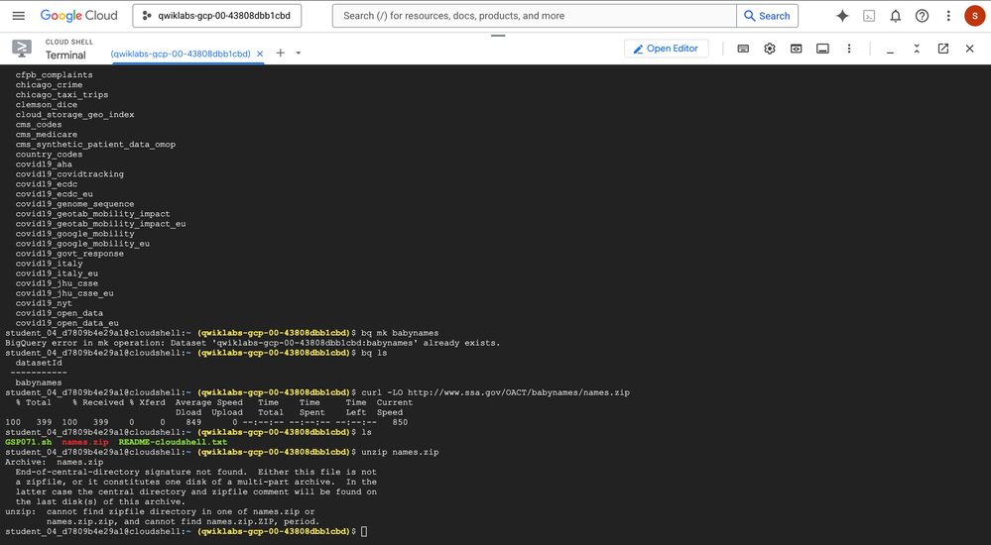Click the Cloud Shell terminal logo icon
This screenshot has height=545, width=991.
tap(22, 49)
